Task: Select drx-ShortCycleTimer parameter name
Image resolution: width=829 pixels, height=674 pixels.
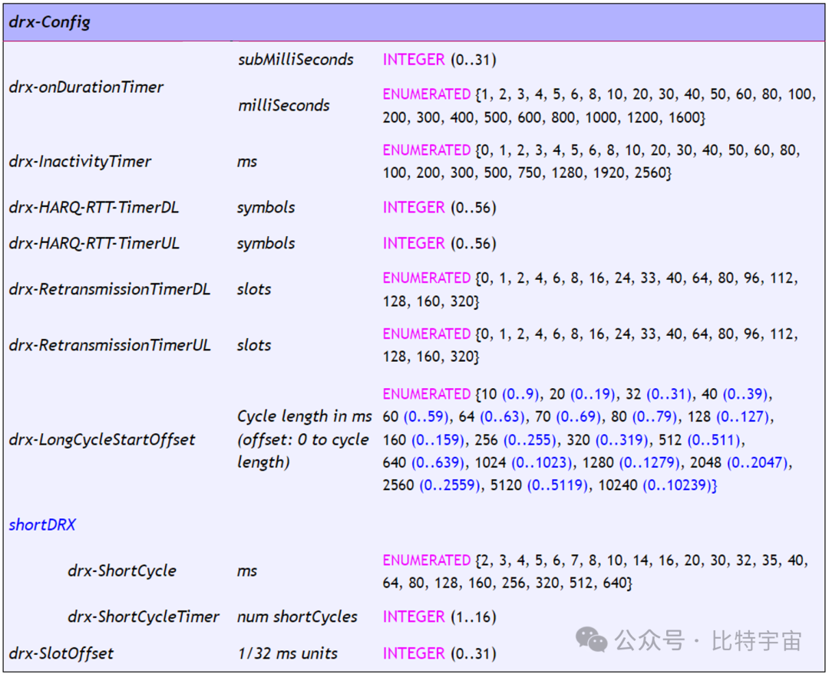Action: coord(144,617)
